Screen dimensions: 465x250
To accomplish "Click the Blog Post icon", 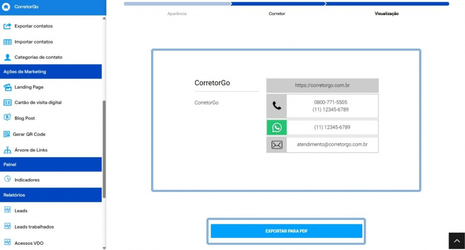I will click(8, 117).
